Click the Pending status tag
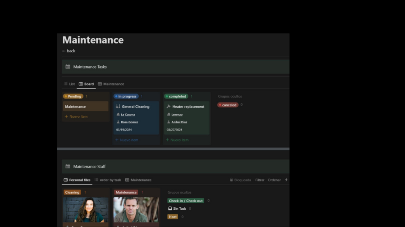The height and width of the screenshot is (227, 405). click(x=73, y=96)
